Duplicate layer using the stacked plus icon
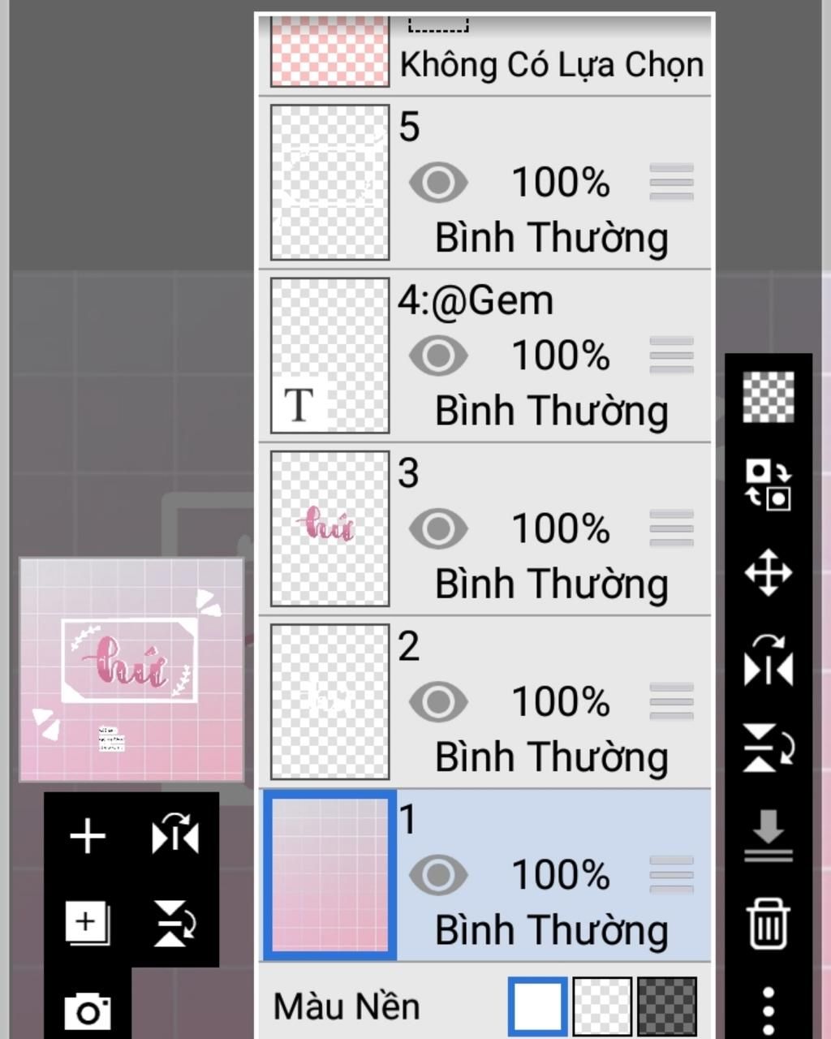Image resolution: width=831 pixels, height=1039 pixels. (x=88, y=924)
